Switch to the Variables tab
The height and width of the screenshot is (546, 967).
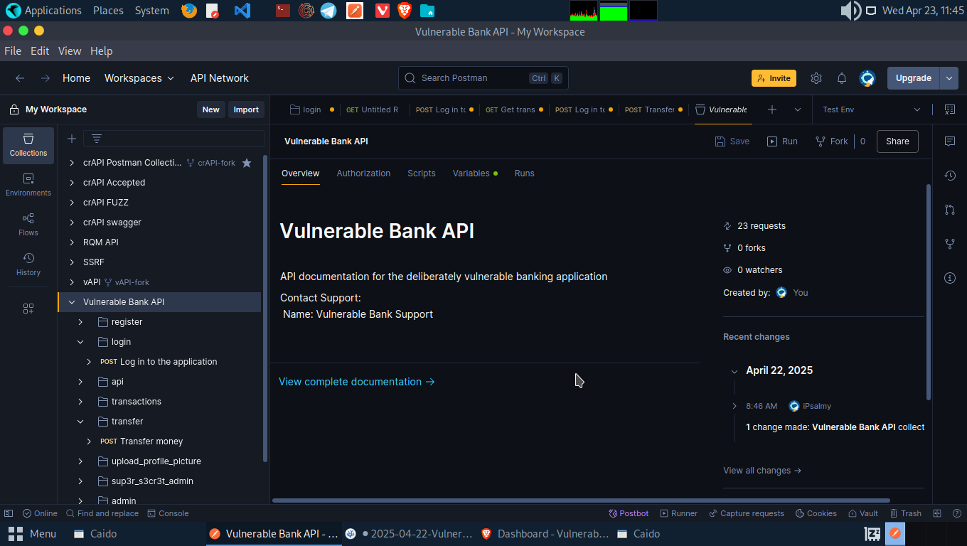475,173
